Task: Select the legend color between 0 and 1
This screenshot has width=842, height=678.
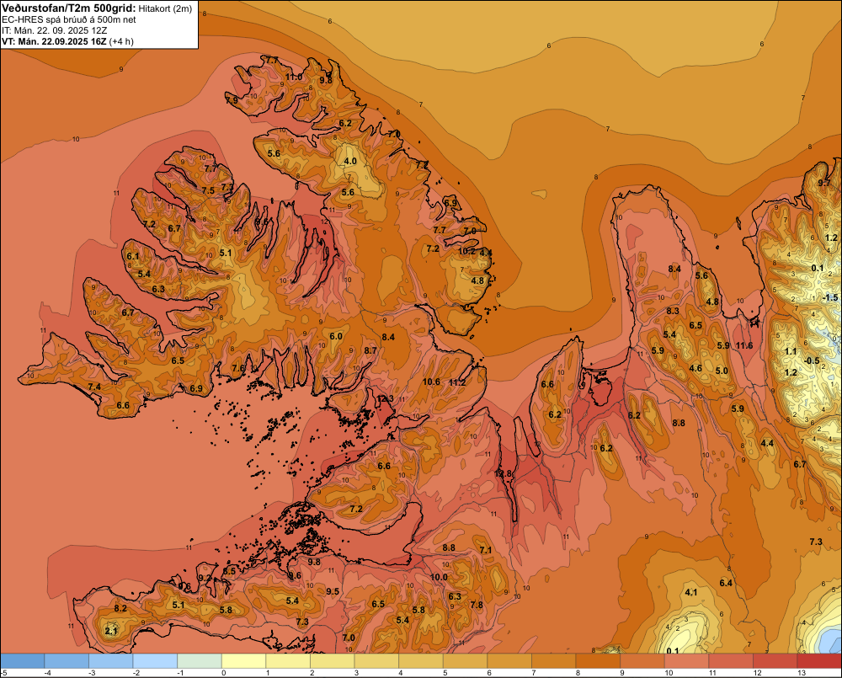Action: (x=243, y=661)
